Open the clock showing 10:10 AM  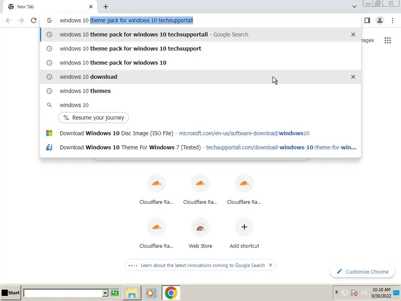(x=381, y=293)
